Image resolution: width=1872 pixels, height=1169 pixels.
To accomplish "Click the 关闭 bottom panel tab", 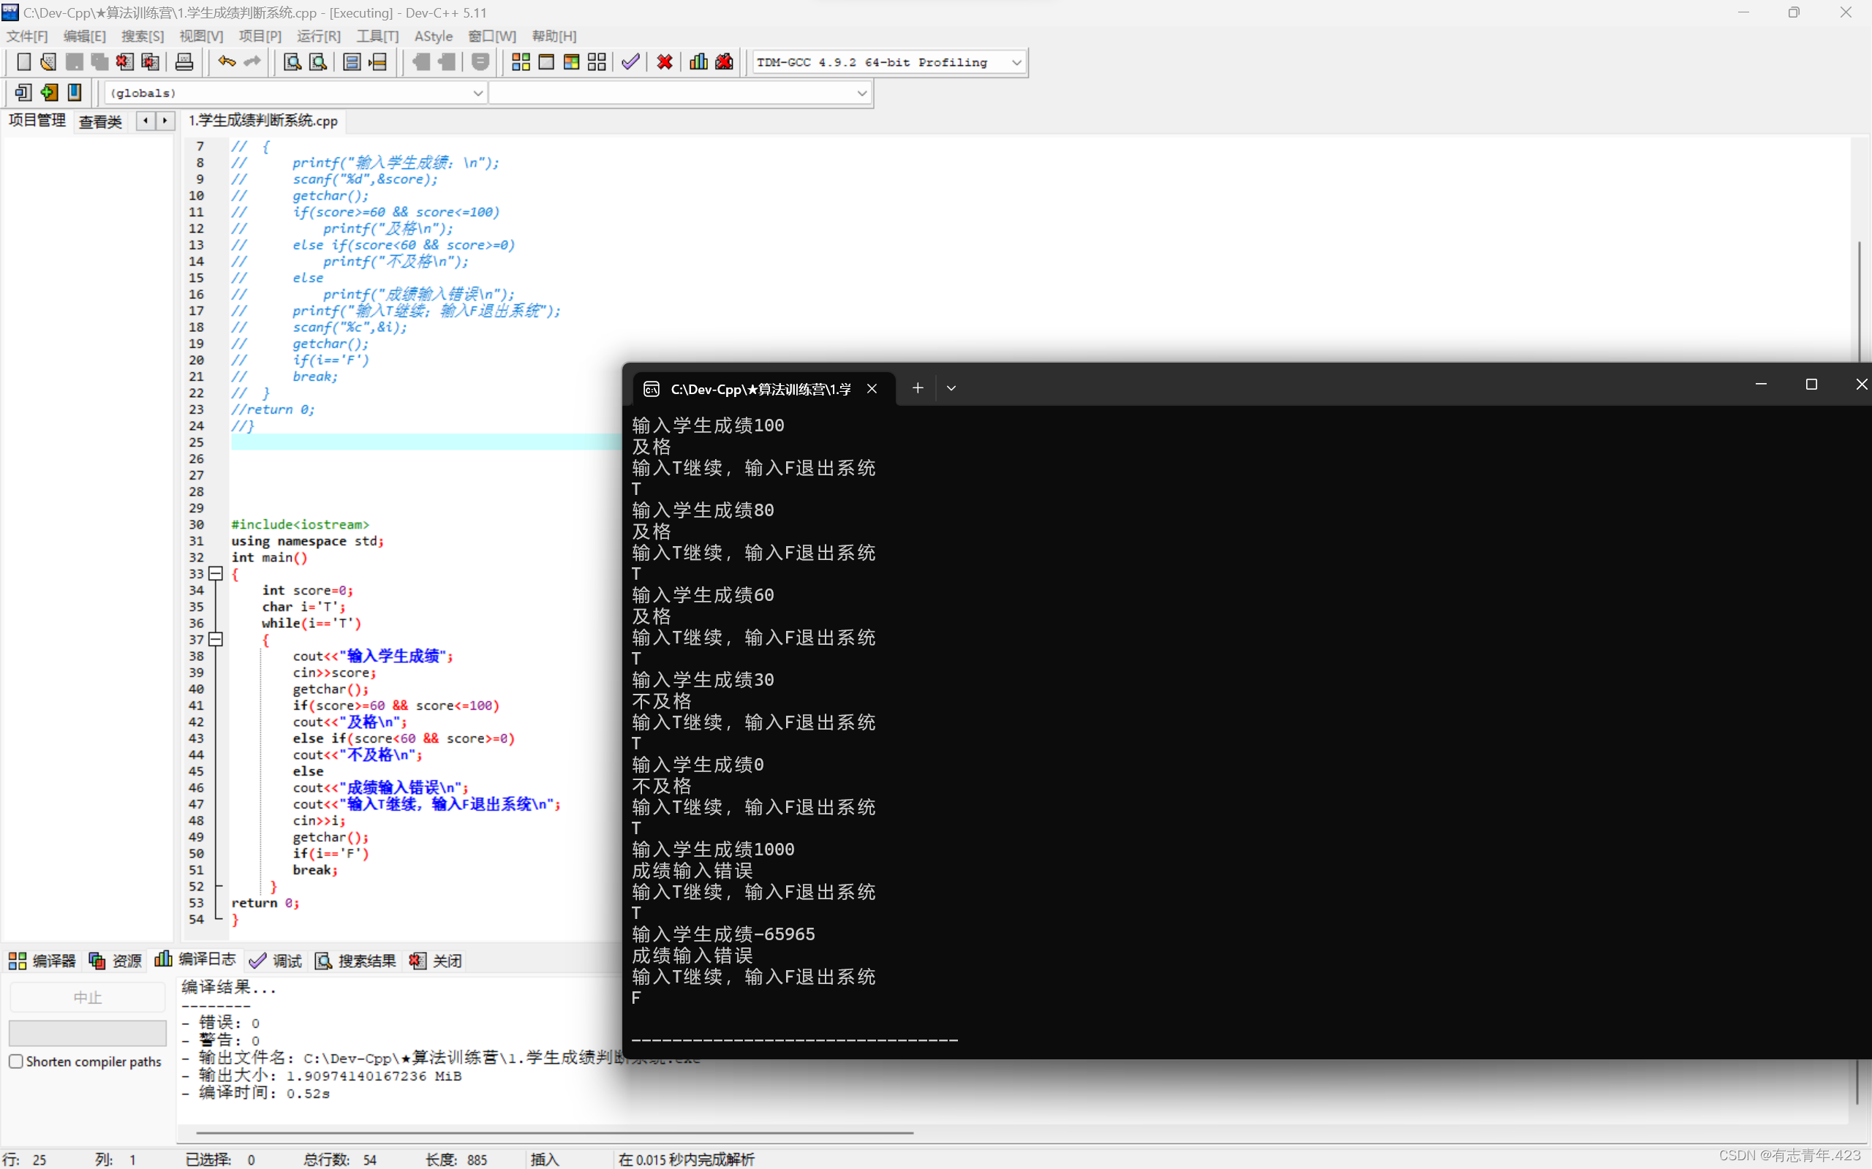I will click(435, 960).
